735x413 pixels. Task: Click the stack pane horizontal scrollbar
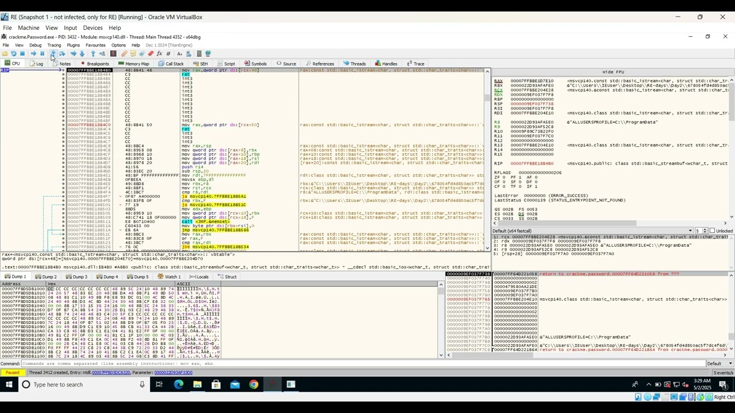[586, 354]
